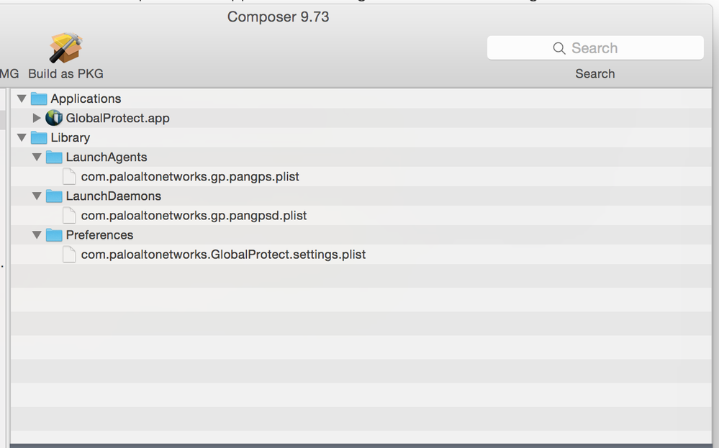Select com.paloaltonetworks.gp.pangps.plist file name
This screenshot has height=448, width=719.
coord(190,176)
